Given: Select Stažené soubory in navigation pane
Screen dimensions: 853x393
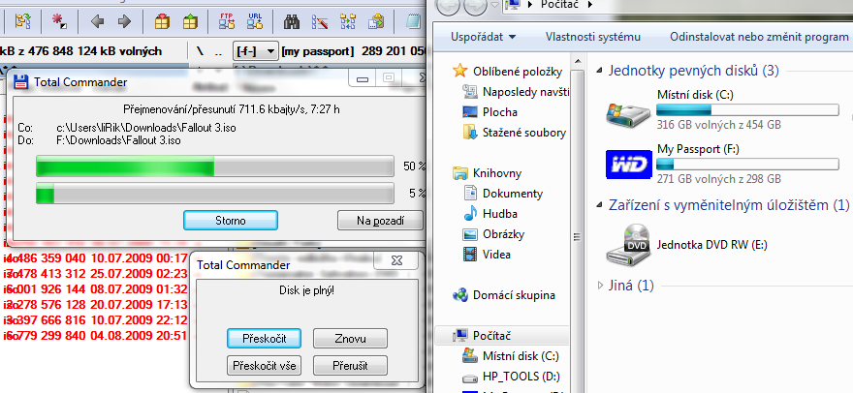Looking at the screenshot, I should [515, 132].
